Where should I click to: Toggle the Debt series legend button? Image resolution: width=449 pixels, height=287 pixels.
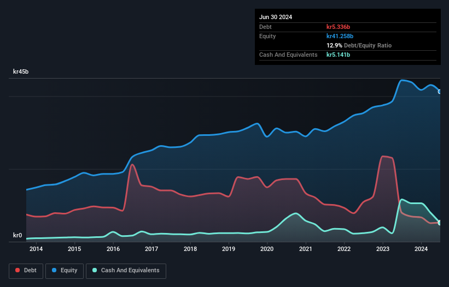tap(26, 271)
